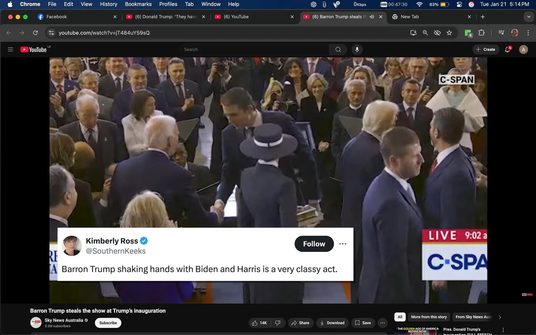Click the search magnifier icon

(x=337, y=49)
